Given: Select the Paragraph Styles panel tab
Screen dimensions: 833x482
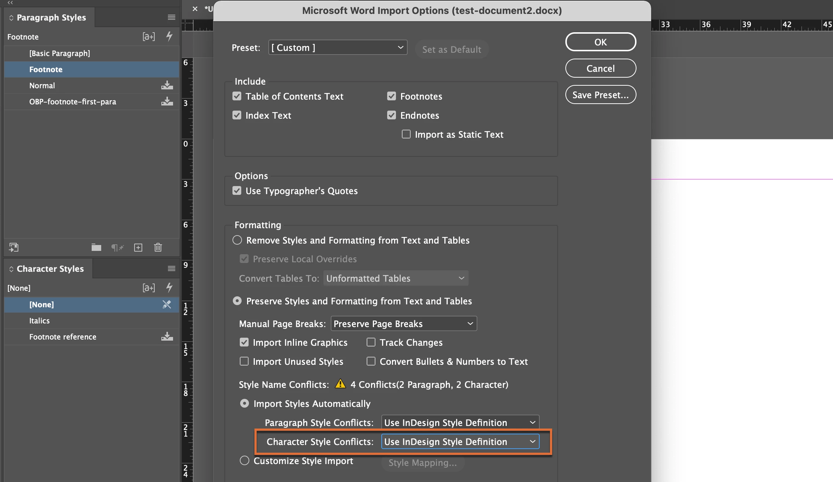Looking at the screenshot, I should [51, 17].
